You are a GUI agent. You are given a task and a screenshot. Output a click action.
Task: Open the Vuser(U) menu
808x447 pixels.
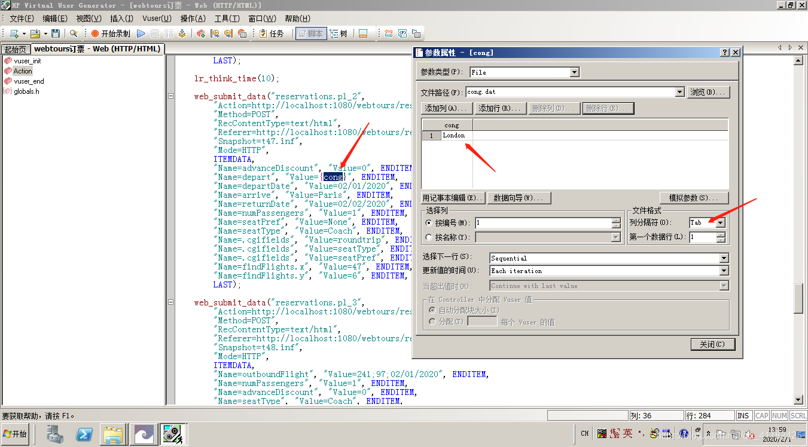[157, 19]
